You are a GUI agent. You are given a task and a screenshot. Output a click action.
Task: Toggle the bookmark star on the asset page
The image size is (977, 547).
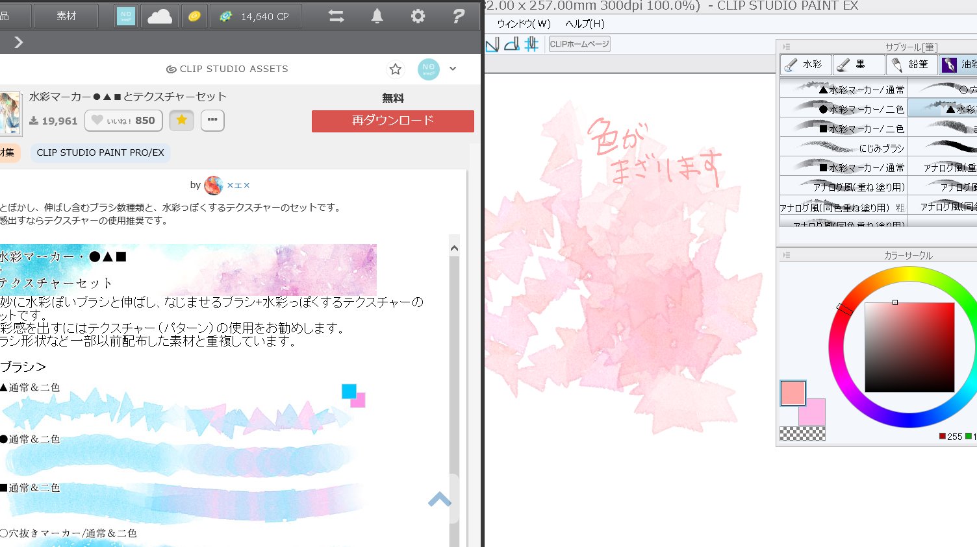[x=394, y=69]
